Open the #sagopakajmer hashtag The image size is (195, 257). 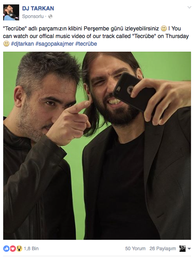pos(54,44)
